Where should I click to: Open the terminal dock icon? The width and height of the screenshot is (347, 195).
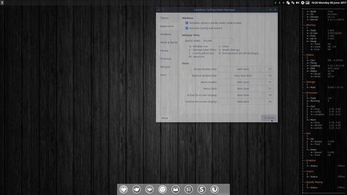(189, 190)
